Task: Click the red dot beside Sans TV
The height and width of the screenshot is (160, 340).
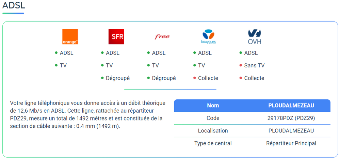Action: click(241, 65)
